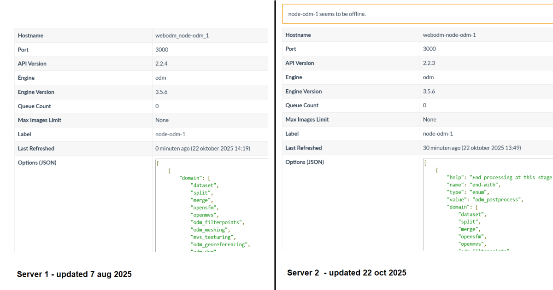Click engine version 3.5.6 in the Server 1 table
This screenshot has width=553, height=290.
(161, 92)
